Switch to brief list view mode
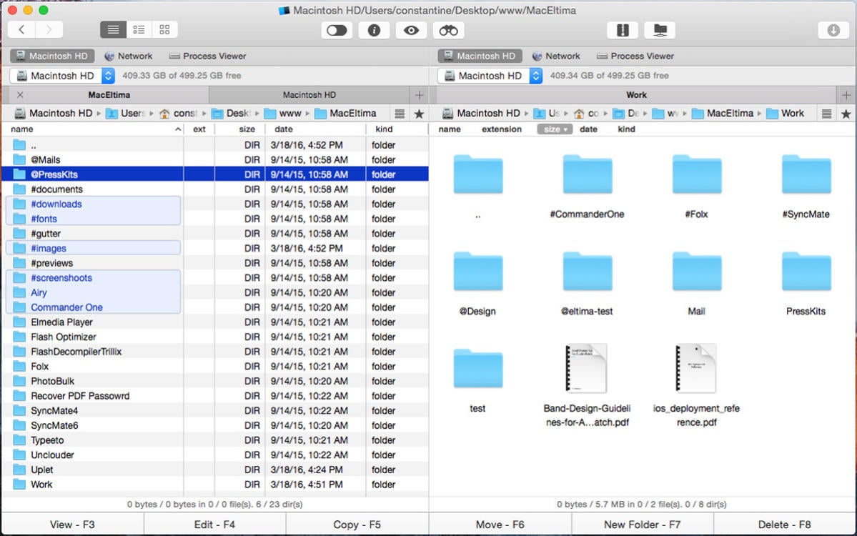This screenshot has width=857, height=536. (x=139, y=29)
